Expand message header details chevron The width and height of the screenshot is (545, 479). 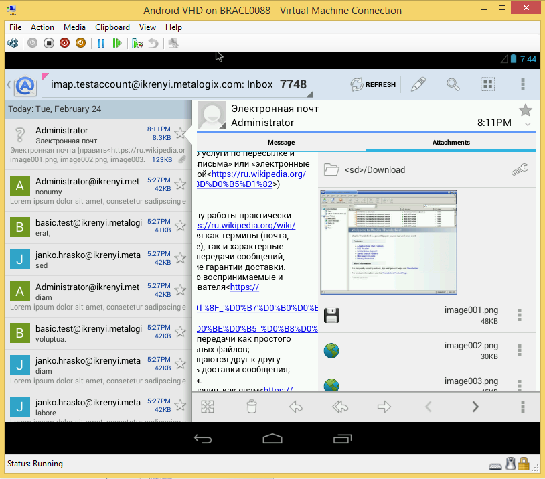click(528, 124)
